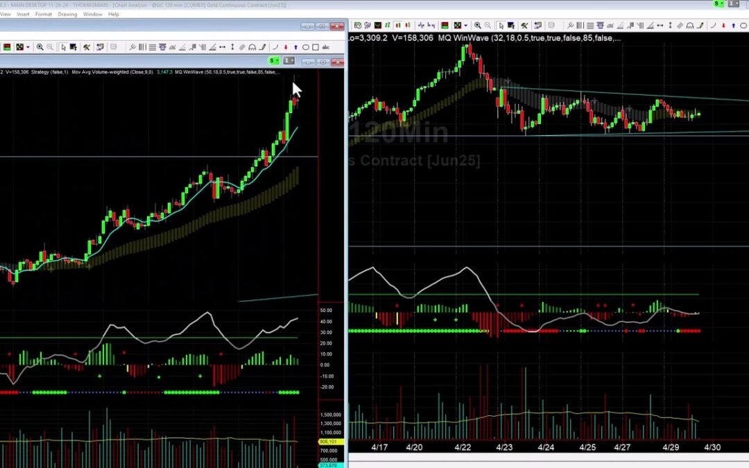
Task: Open the dropdown beside the S status button
Action: pos(277,61)
